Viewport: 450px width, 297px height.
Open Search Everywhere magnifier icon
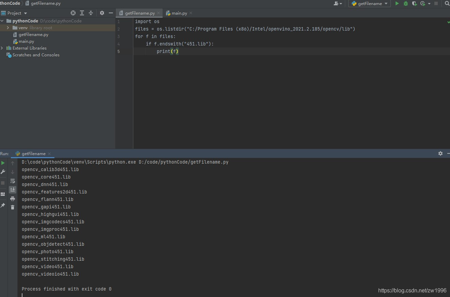tap(447, 3)
